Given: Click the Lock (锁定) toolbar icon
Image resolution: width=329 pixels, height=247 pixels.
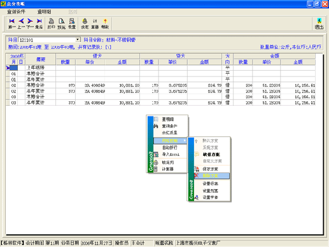Looking at the screenshot, I should [85, 24].
